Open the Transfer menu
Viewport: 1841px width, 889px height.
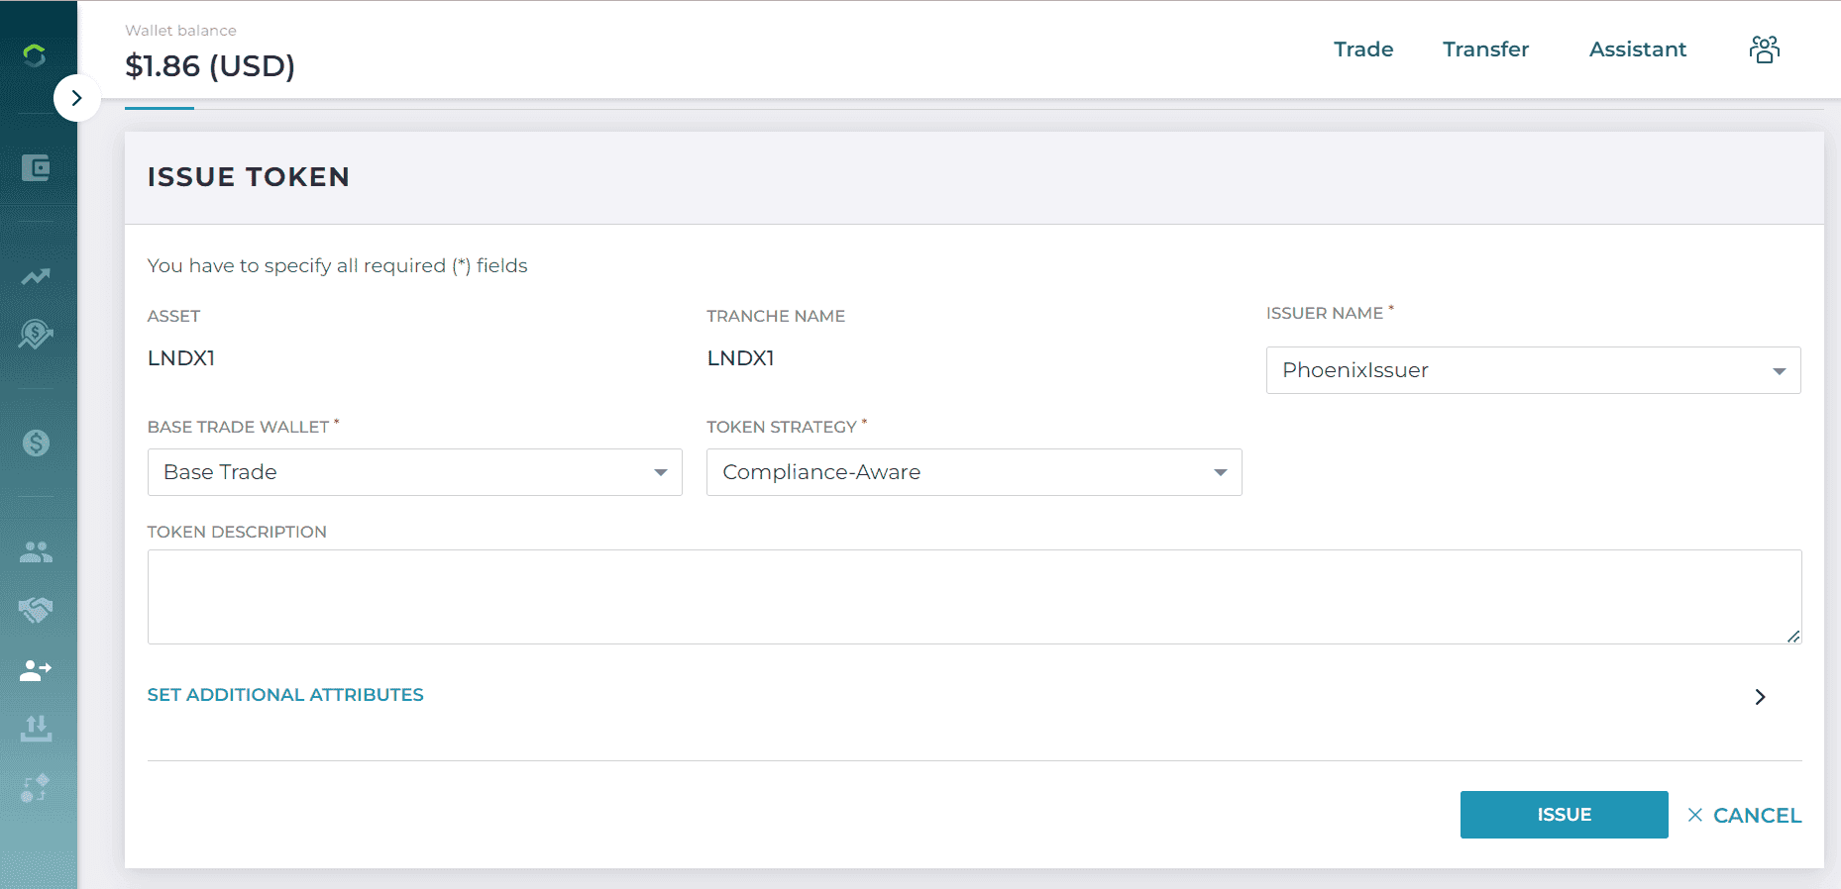tap(1485, 49)
